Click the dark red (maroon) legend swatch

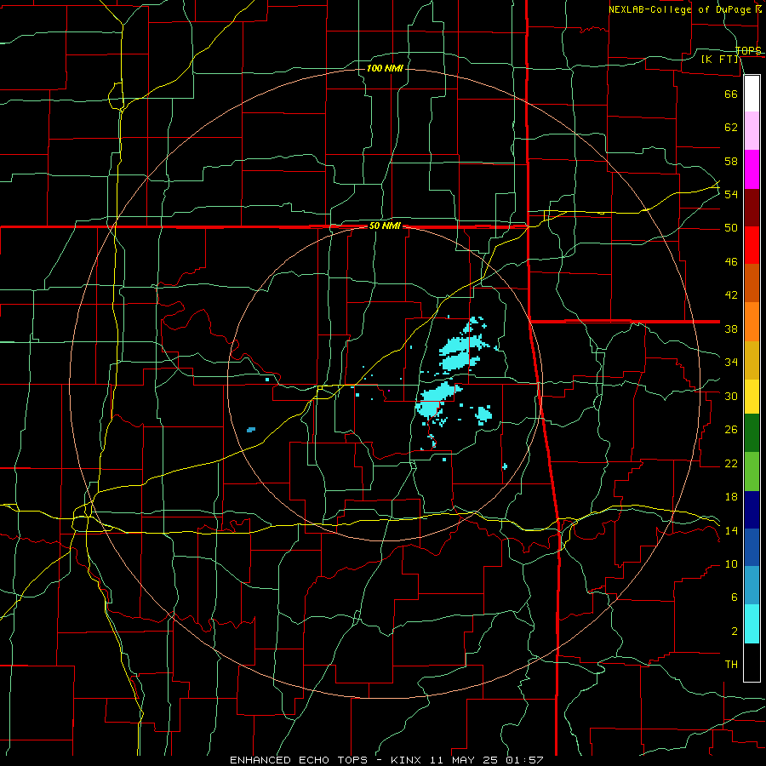752,208
